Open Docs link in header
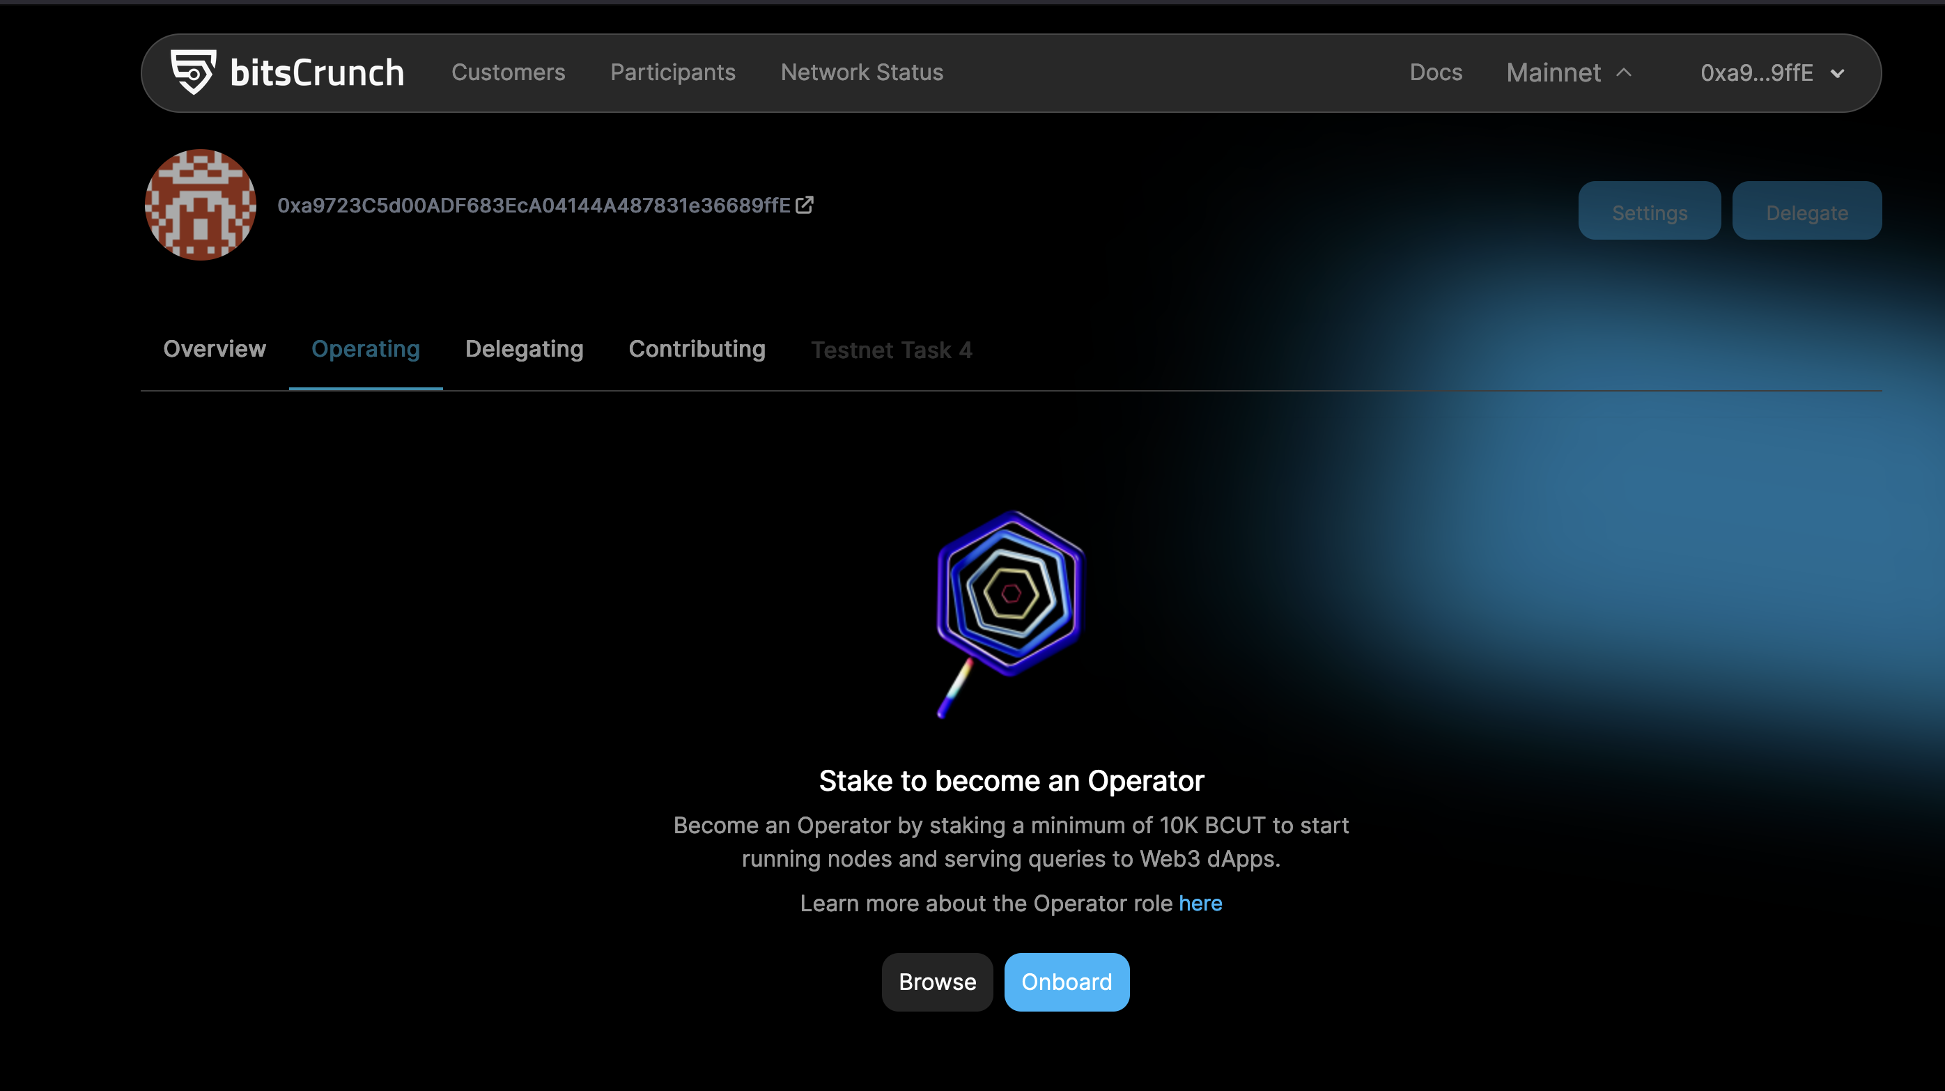 coord(1435,72)
